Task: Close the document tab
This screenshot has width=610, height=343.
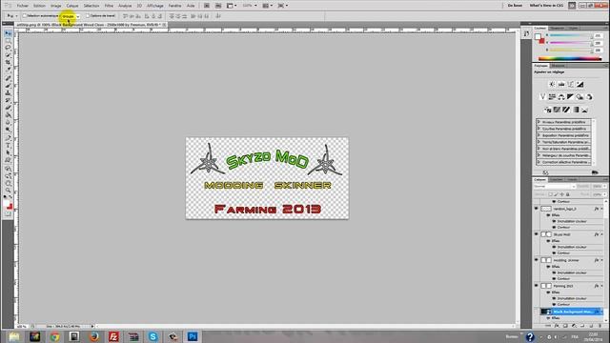Action: tap(164, 25)
